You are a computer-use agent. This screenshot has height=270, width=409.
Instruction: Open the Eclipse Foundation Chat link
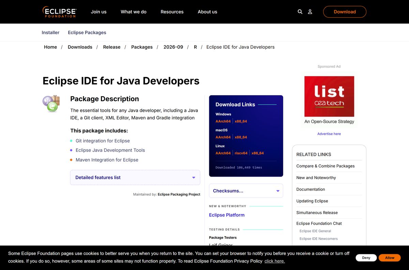coord(319,223)
